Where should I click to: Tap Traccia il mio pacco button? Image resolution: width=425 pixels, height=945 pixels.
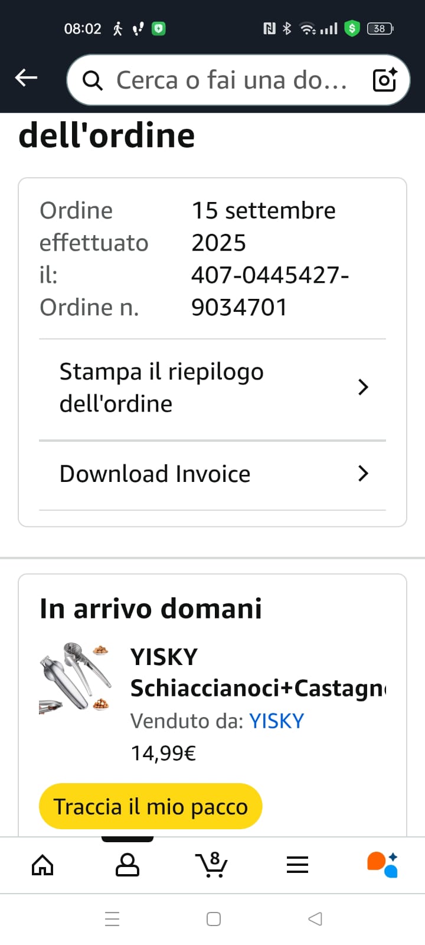pyautogui.click(x=151, y=806)
